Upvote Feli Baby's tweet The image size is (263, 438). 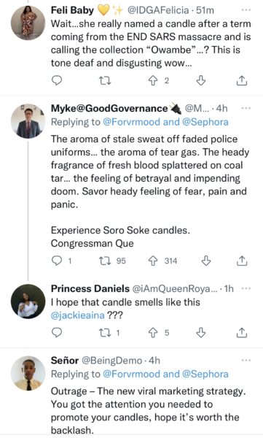click(x=152, y=81)
